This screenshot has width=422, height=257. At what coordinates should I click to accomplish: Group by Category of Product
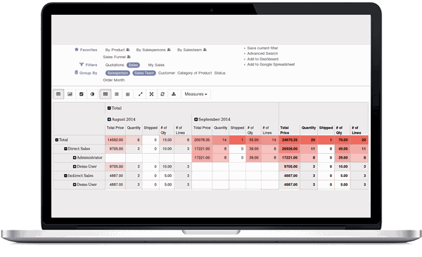tap(195, 73)
